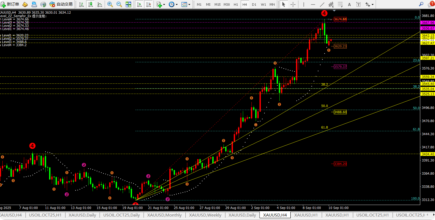Image resolution: width=435 pixels, height=220 pixels.
Task: Select the D1 timeframe
Action: pyautogui.click(x=254, y=4)
